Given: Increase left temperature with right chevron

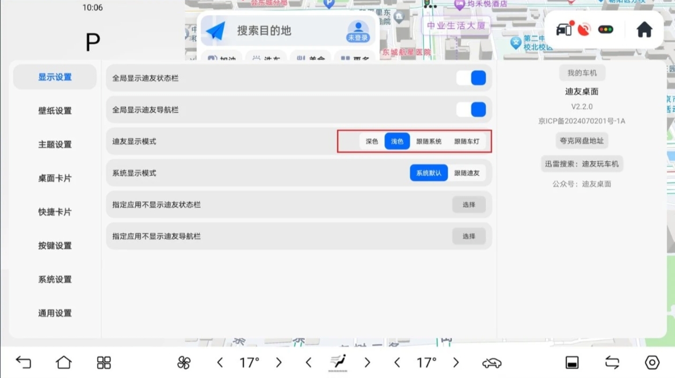Looking at the screenshot, I should click(279, 362).
